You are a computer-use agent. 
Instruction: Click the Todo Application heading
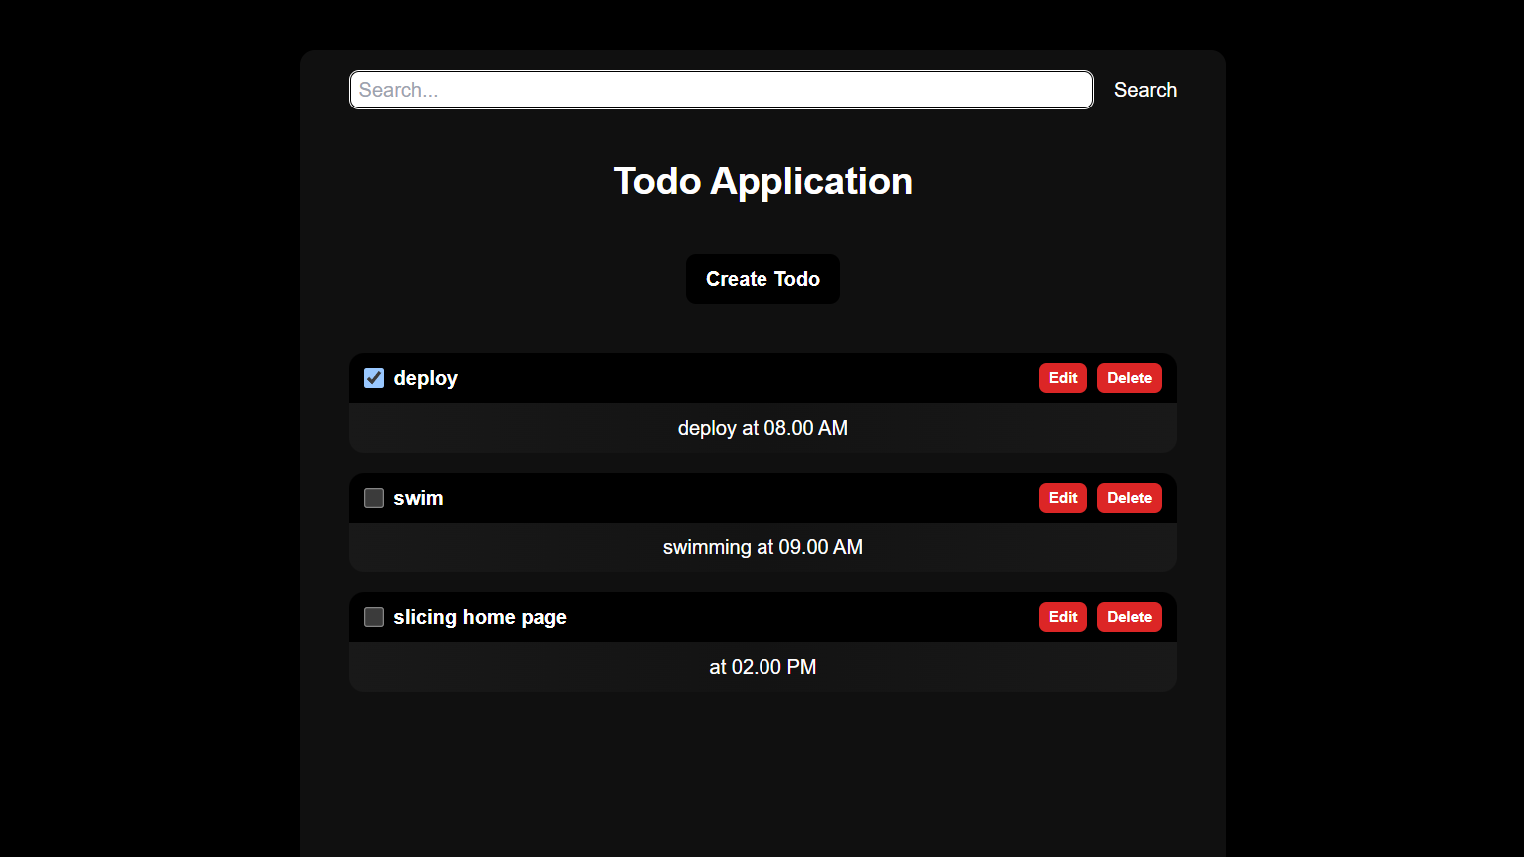point(762,181)
